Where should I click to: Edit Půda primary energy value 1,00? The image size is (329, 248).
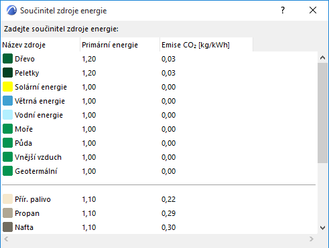(89, 143)
